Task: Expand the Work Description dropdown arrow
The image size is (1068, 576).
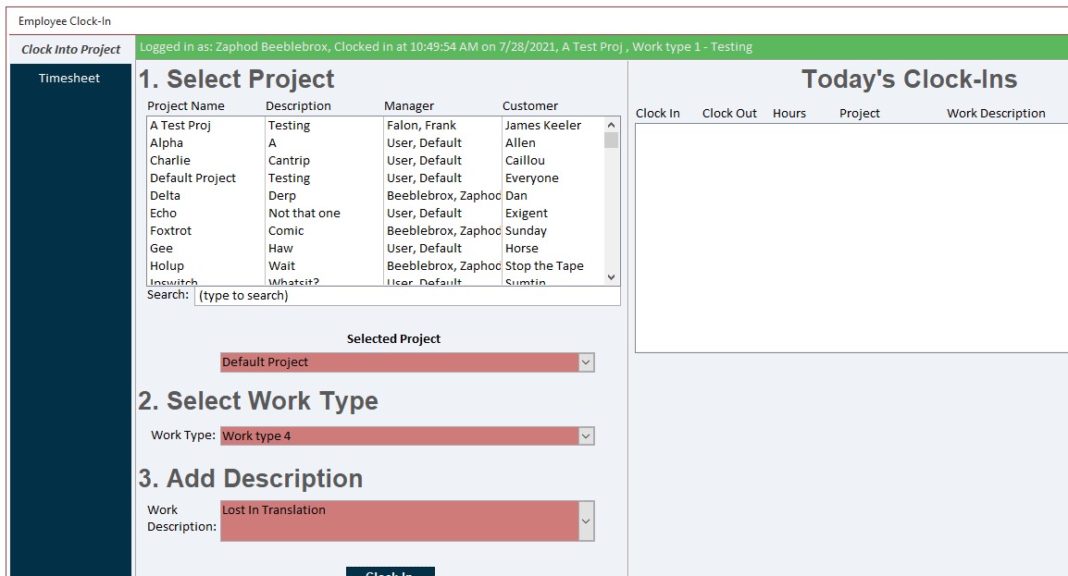Action: coord(585,521)
